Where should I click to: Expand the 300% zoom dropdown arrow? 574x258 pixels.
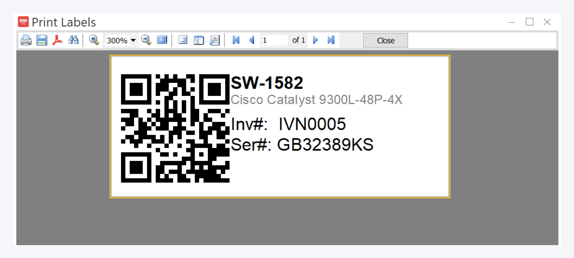pyautogui.click(x=133, y=40)
